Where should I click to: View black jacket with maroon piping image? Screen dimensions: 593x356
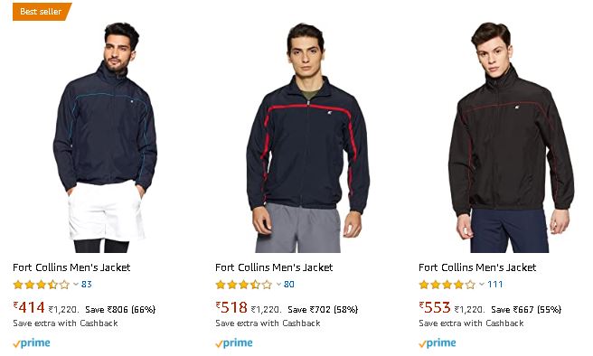[x=511, y=137]
